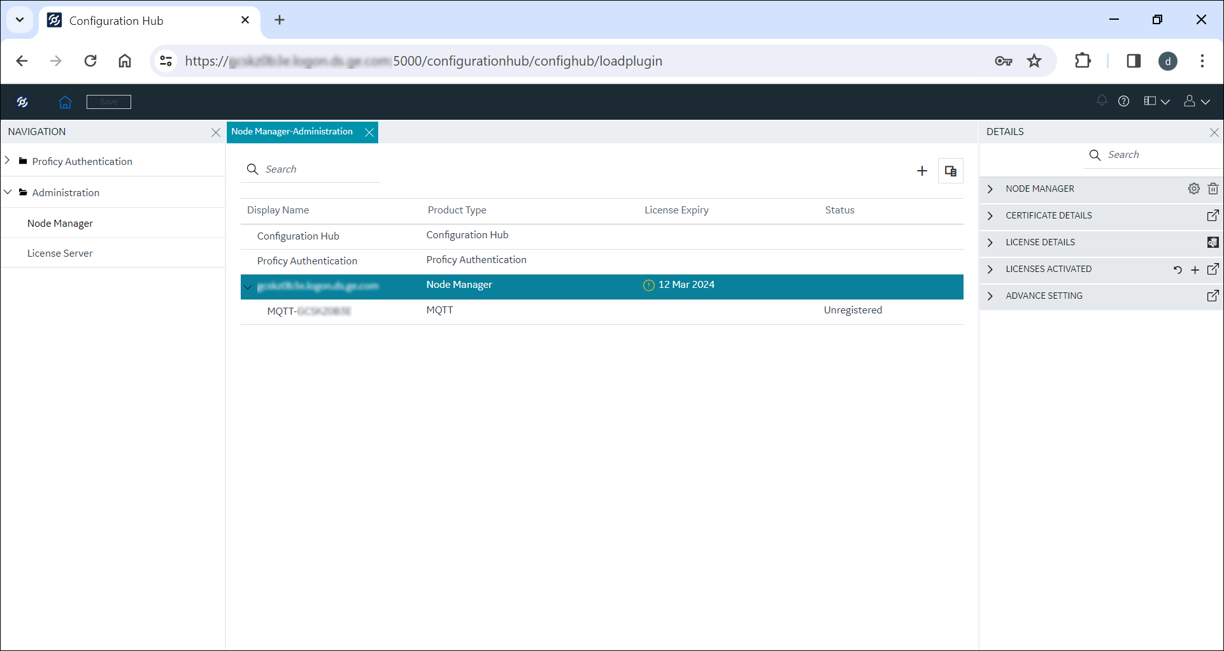The image size is (1224, 651).
Task: Select the Proficy Authentication table row
Action: [x=602, y=261]
